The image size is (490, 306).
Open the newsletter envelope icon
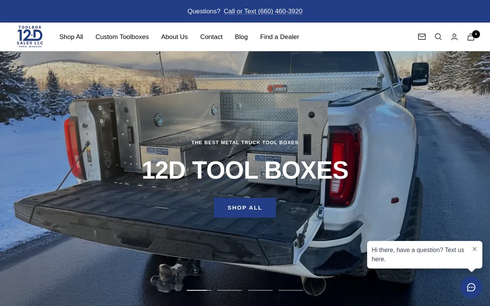click(x=422, y=37)
